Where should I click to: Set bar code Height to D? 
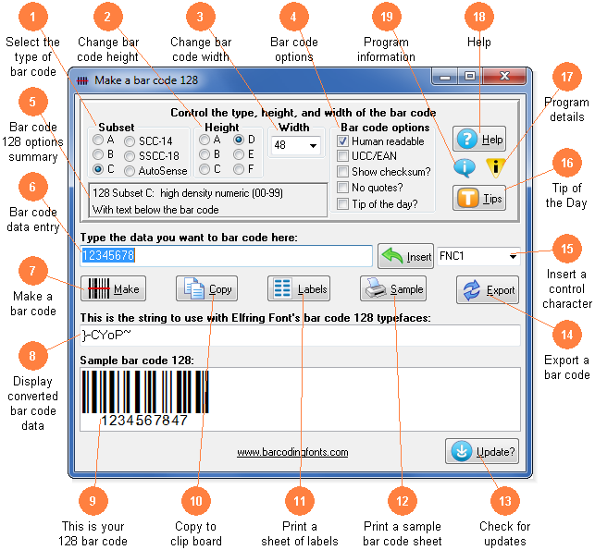[239, 140]
